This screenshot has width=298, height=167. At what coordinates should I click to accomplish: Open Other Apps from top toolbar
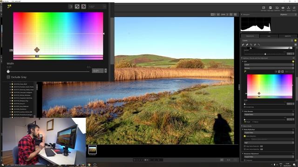click(270, 8)
